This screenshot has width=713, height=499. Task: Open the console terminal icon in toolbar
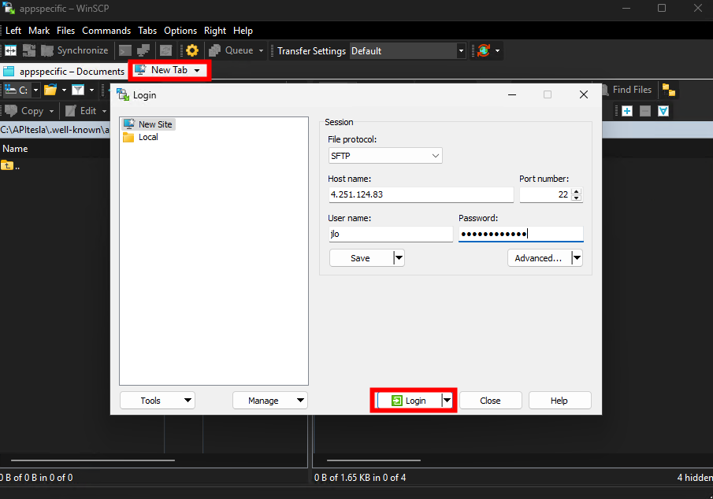click(125, 50)
